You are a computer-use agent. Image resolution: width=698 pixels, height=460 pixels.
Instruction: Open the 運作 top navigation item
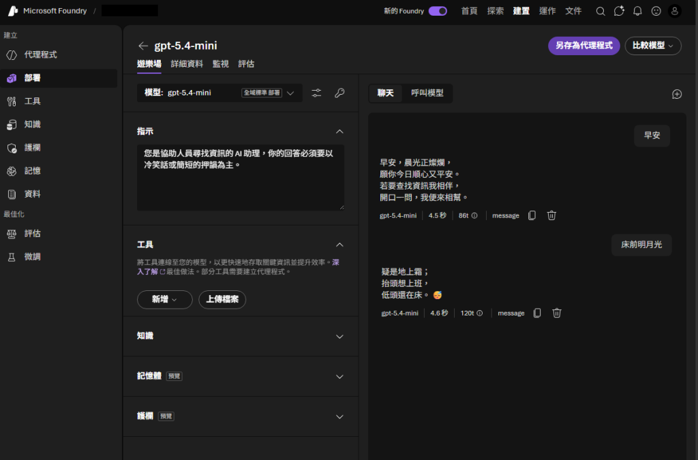tap(547, 11)
